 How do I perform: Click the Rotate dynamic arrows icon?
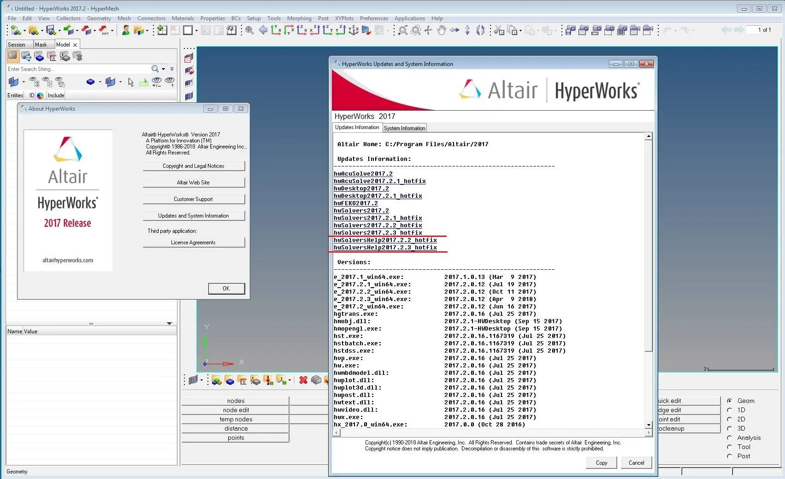point(480,30)
